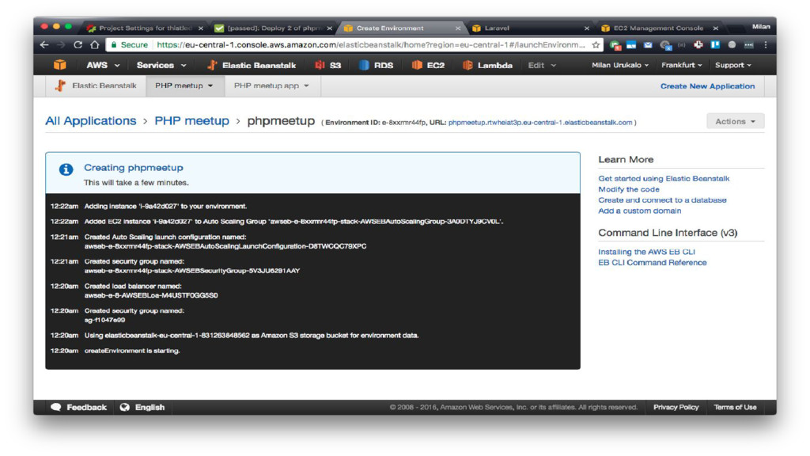Click the Creating phpmeetup heading

coord(133,168)
